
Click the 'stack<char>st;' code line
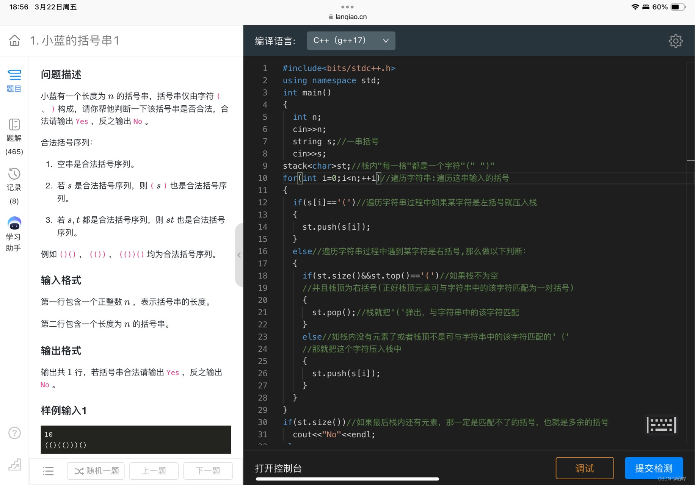pos(317,166)
